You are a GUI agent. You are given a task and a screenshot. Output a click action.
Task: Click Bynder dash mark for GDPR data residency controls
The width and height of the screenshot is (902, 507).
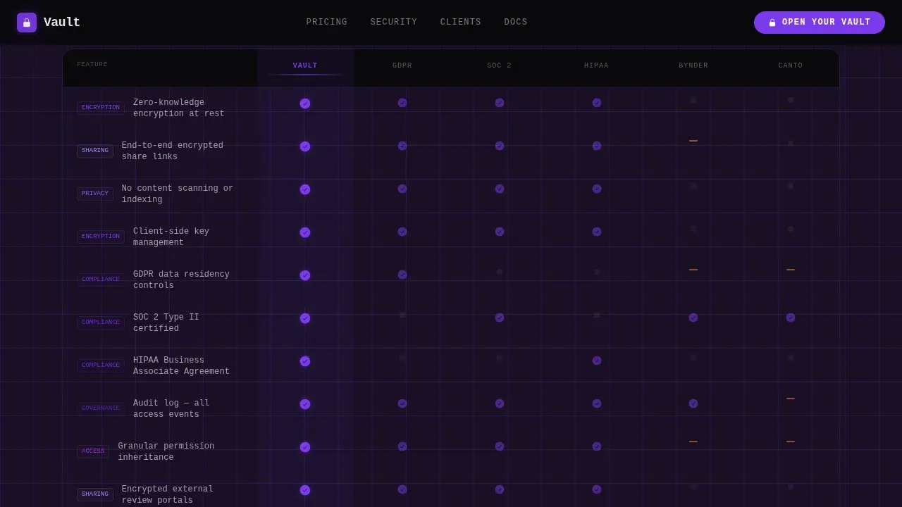coord(693,270)
